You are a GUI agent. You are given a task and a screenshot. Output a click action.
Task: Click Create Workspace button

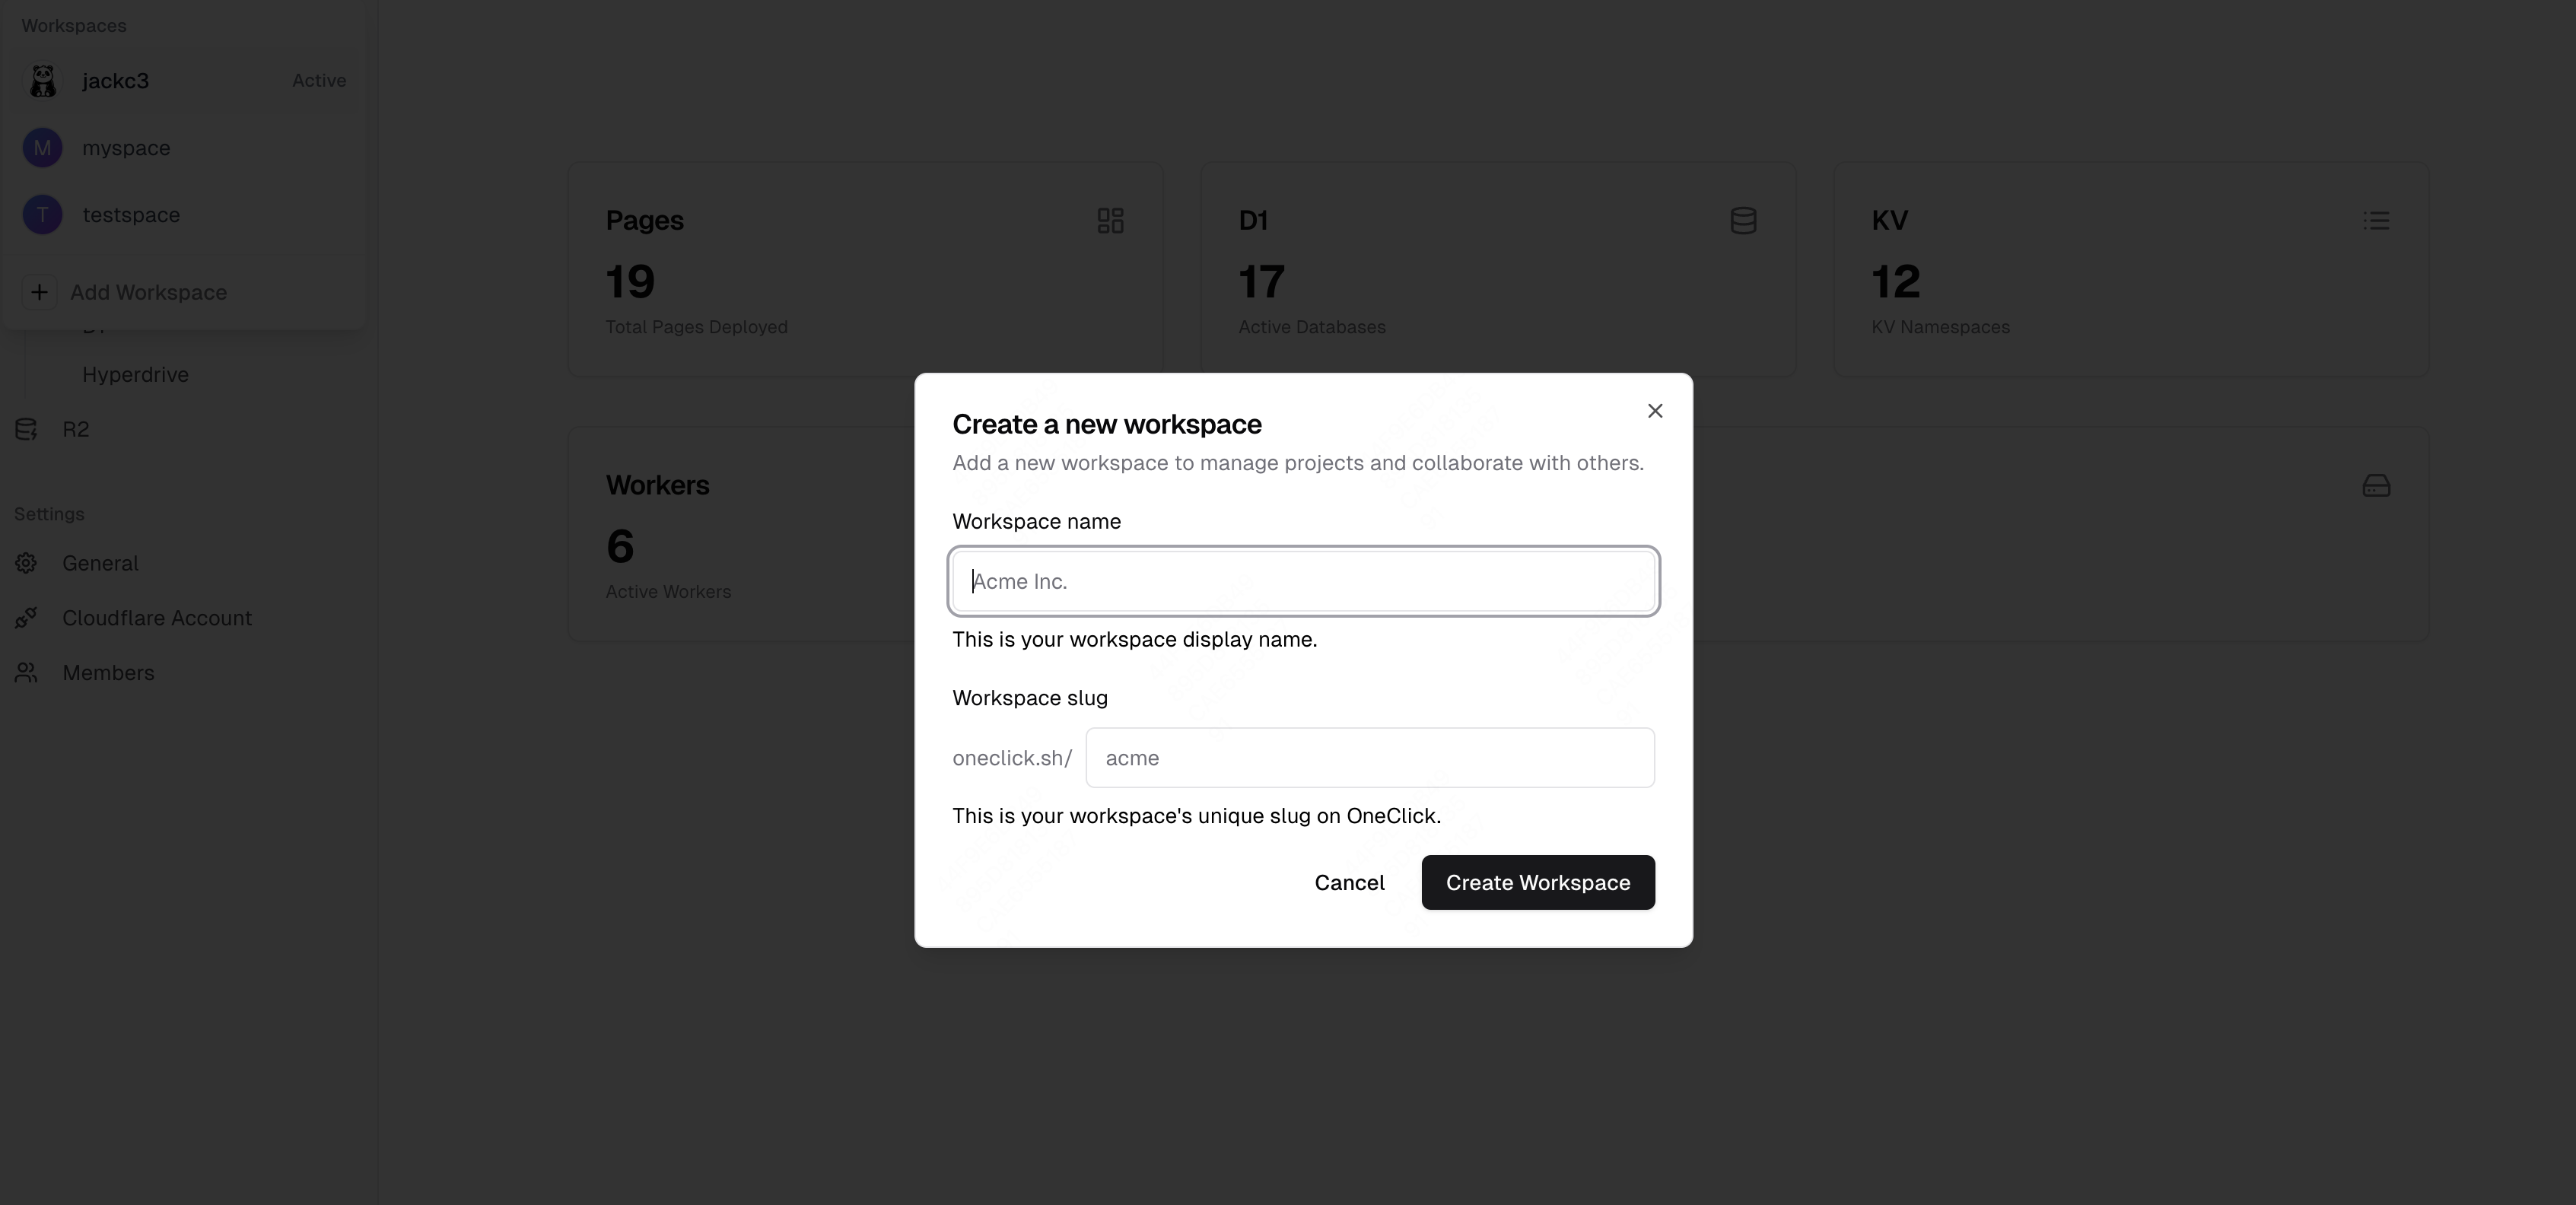1538,882
